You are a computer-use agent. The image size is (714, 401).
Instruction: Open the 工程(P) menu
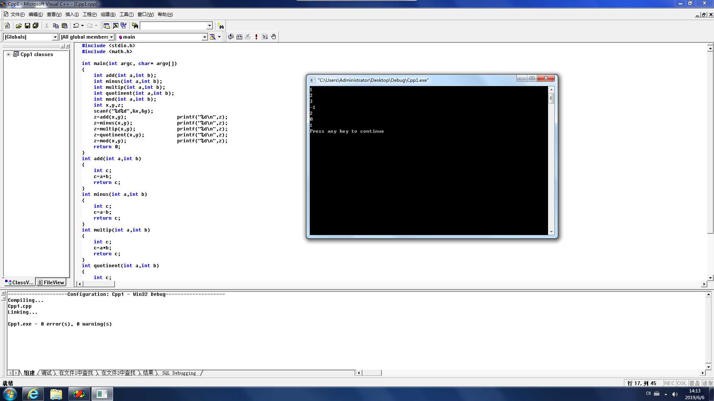(90, 14)
